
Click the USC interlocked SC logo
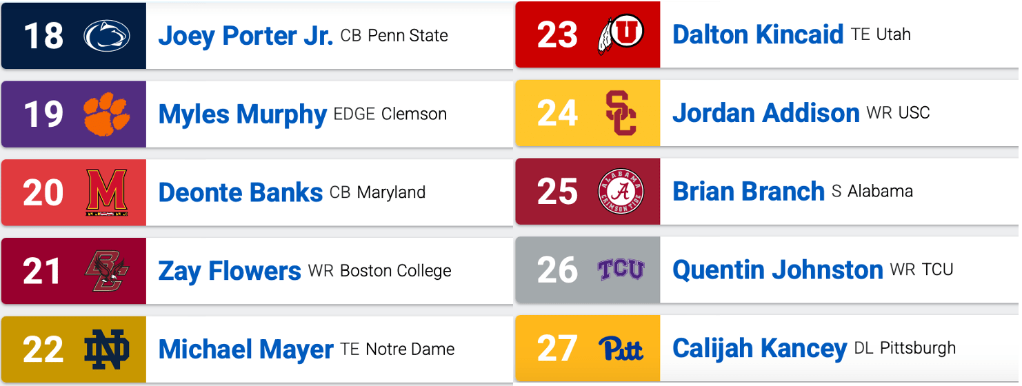(x=620, y=113)
